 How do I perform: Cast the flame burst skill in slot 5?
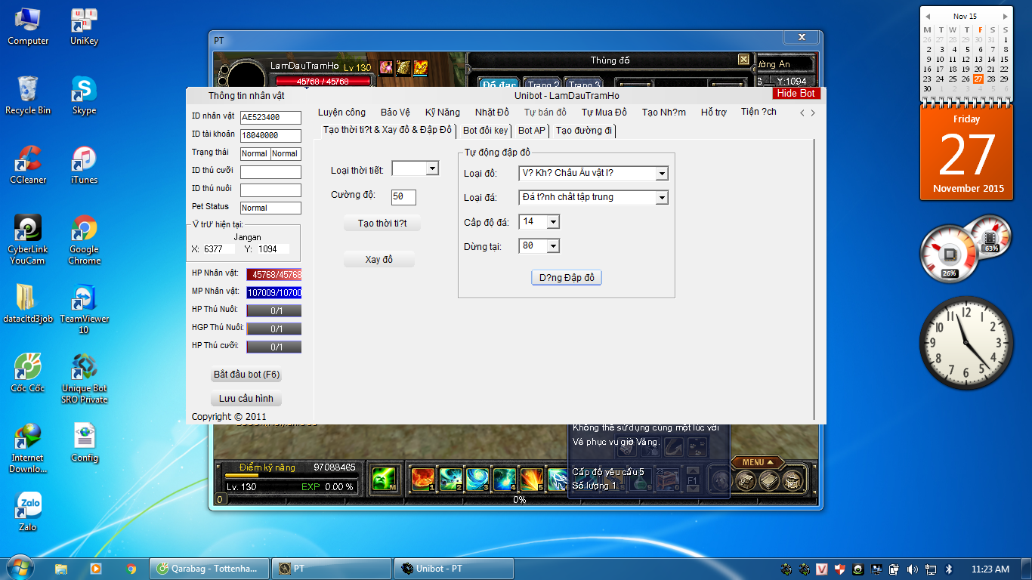pyautogui.click(x=532, y=479)
